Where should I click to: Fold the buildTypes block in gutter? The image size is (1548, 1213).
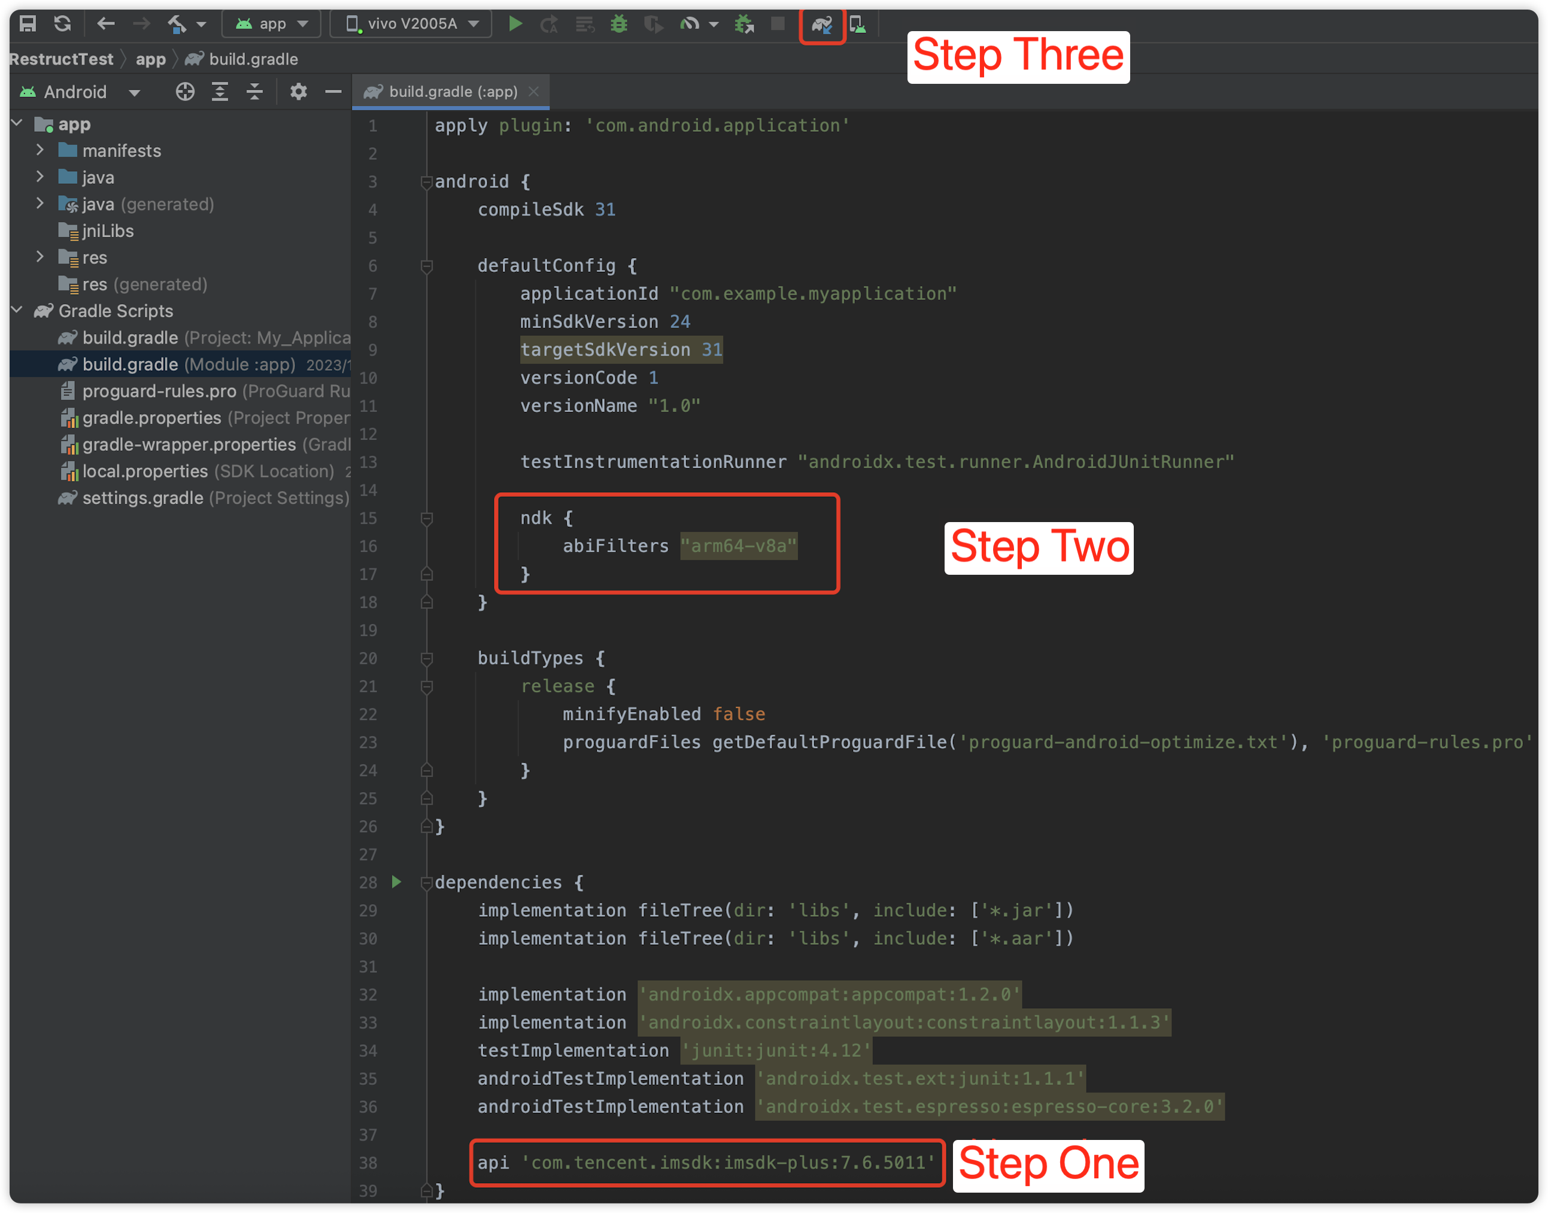(427, 659)
